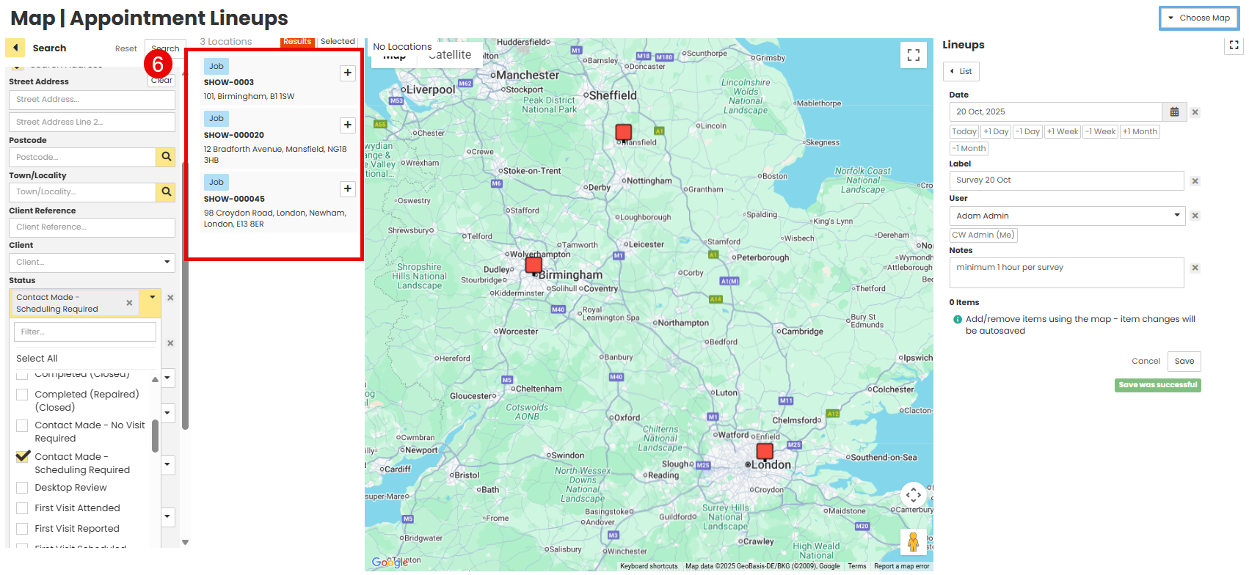Click the Postcode search magnifier icon
The width and height of the screenshot is (1249, 575).
click(166, 157)
